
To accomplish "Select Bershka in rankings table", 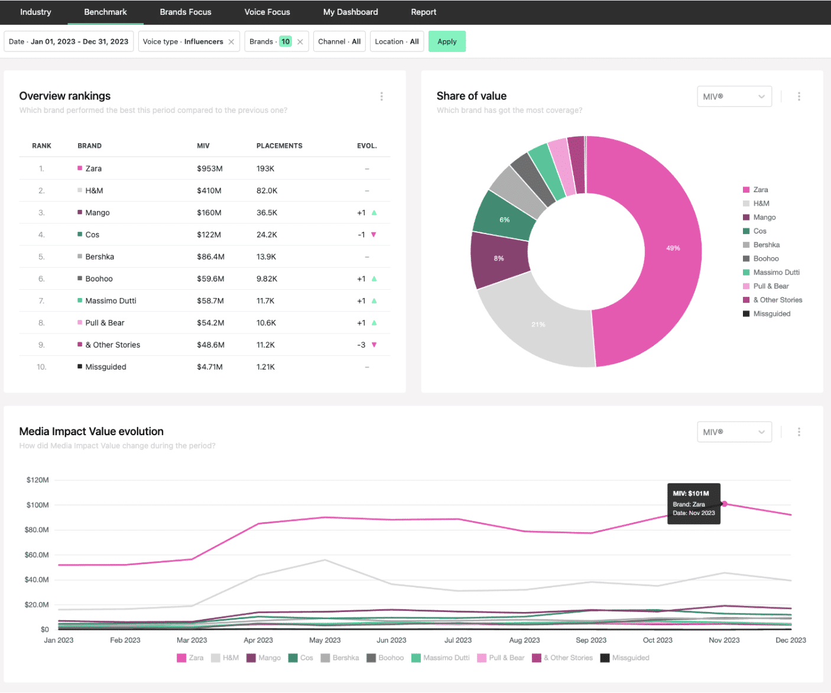I will point(204,257).
